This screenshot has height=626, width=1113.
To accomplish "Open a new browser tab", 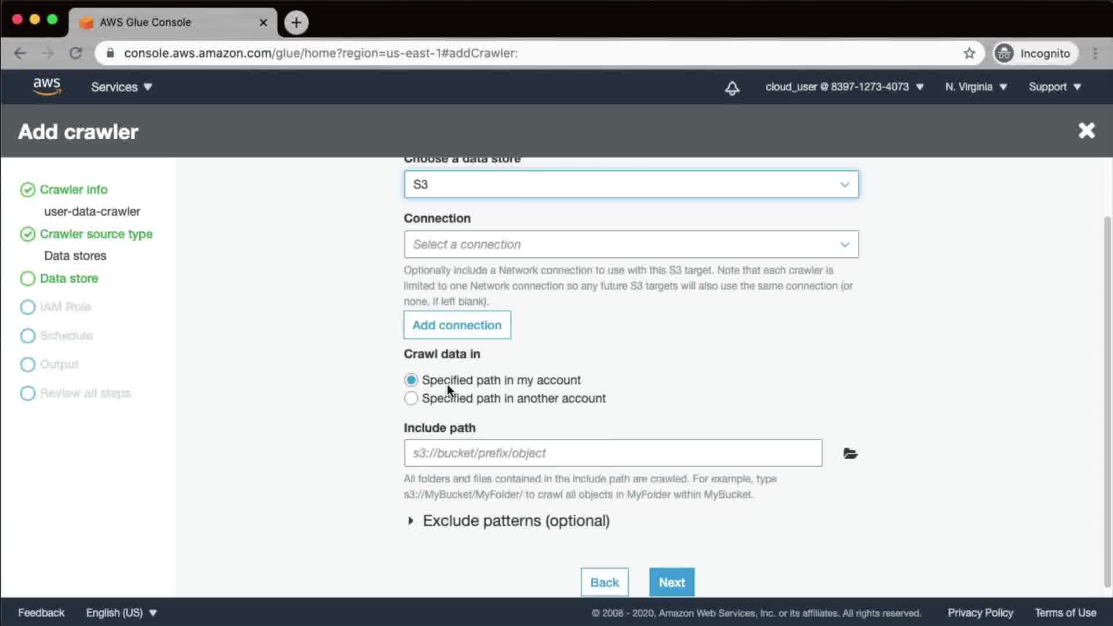I will coord(296,23).
